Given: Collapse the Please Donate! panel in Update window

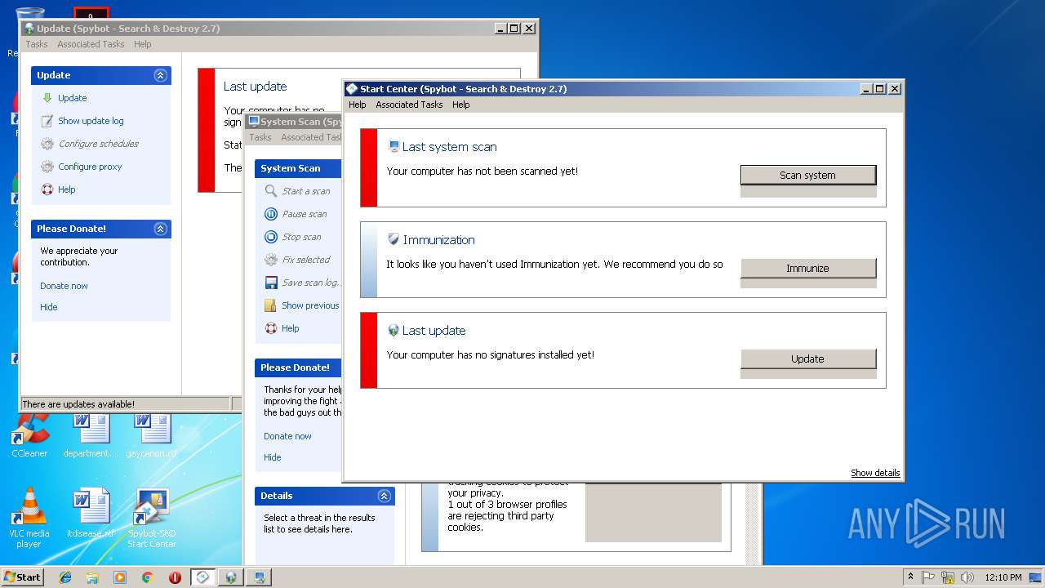Looking at the screenshot, I should point(160,229).
